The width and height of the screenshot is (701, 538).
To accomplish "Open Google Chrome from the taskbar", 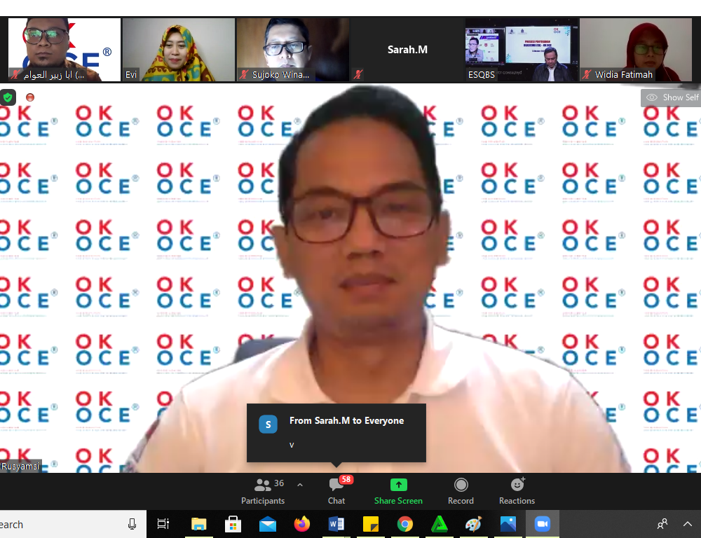I will point(404,524).
